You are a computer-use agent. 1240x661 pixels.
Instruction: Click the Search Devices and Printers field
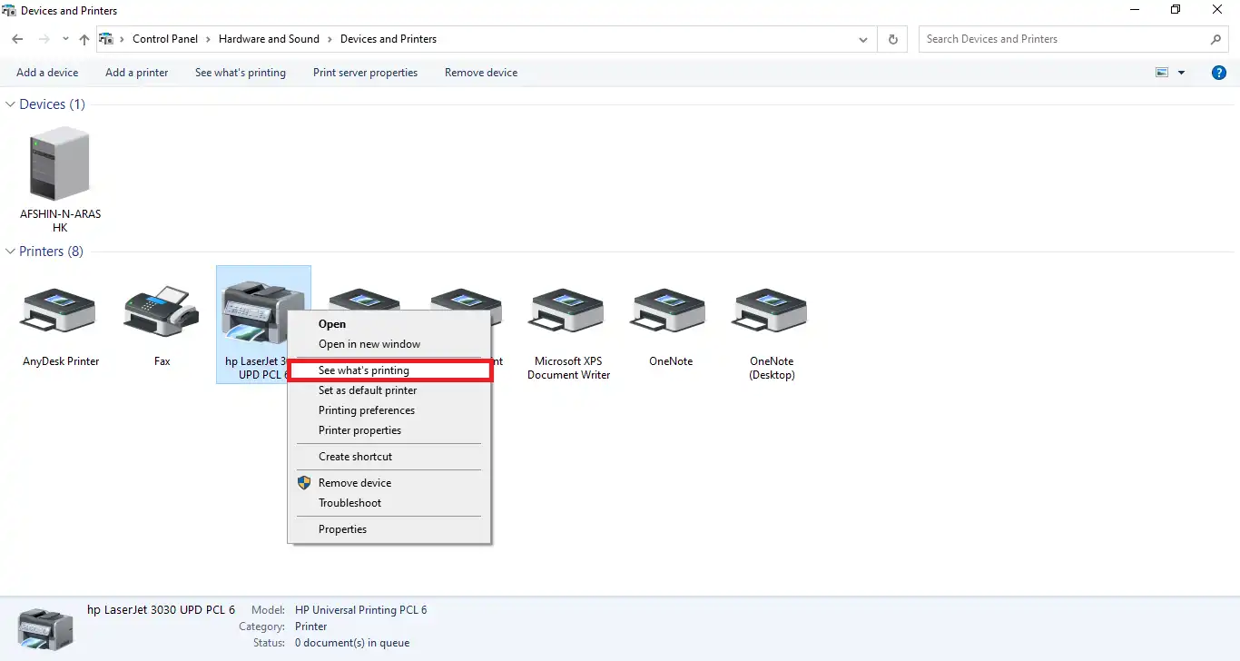[1062, 39]
